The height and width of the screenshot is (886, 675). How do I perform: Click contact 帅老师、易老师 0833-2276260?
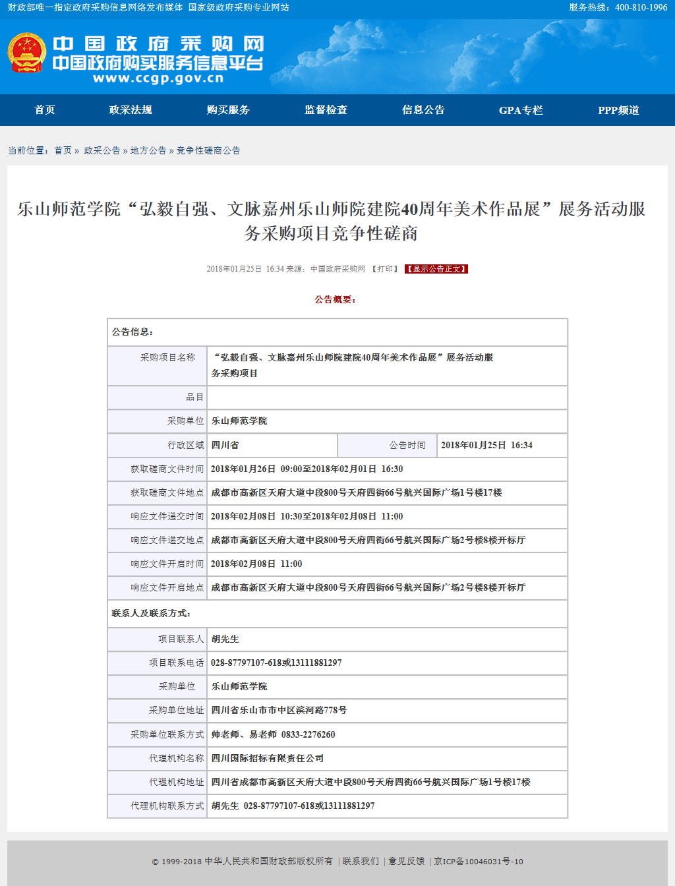(x=273, y=734)
